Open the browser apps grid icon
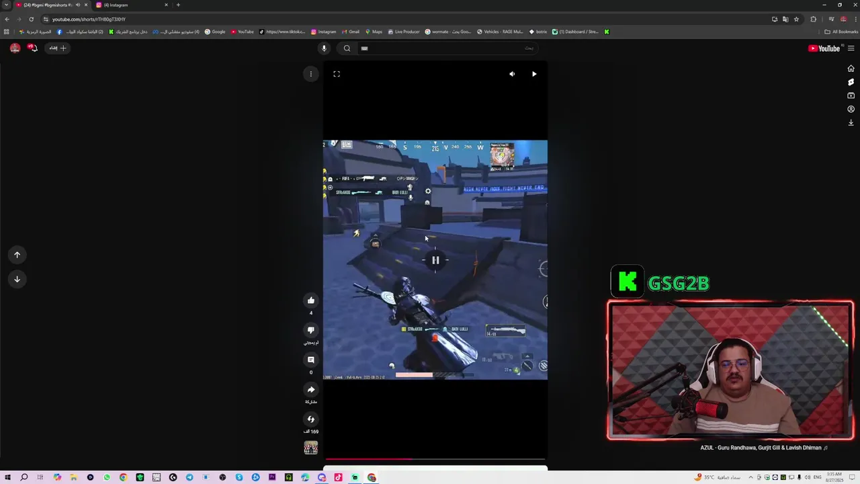Screen dimensions: 860x484 pyautogui.click(x=7, y=32)
